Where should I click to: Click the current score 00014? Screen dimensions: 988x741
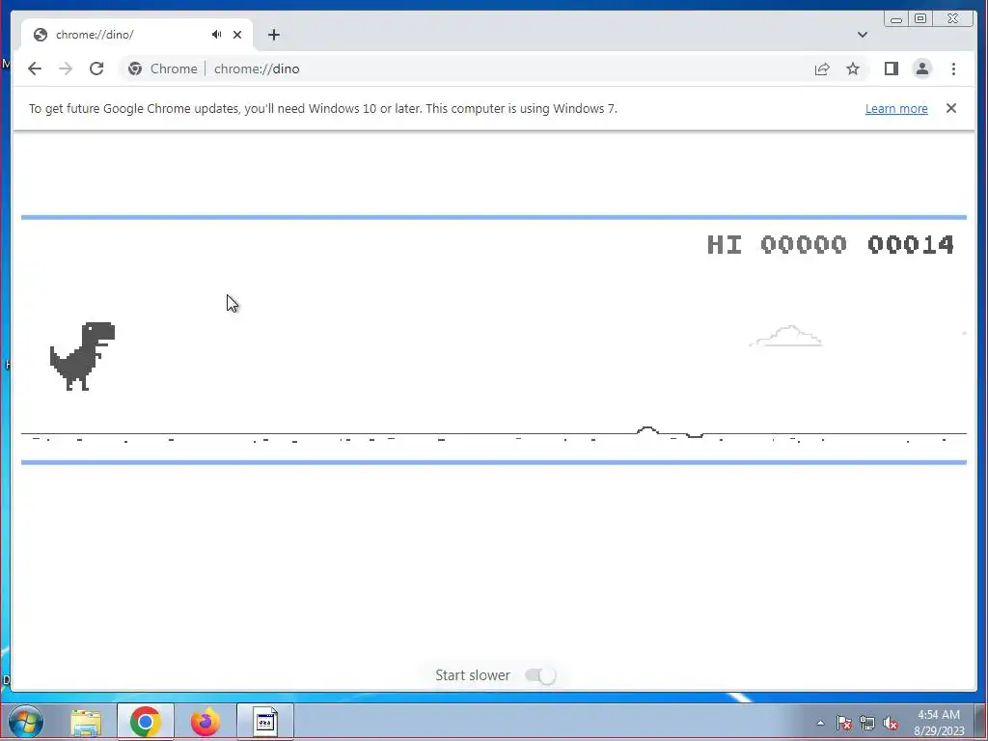click(911, 244)
